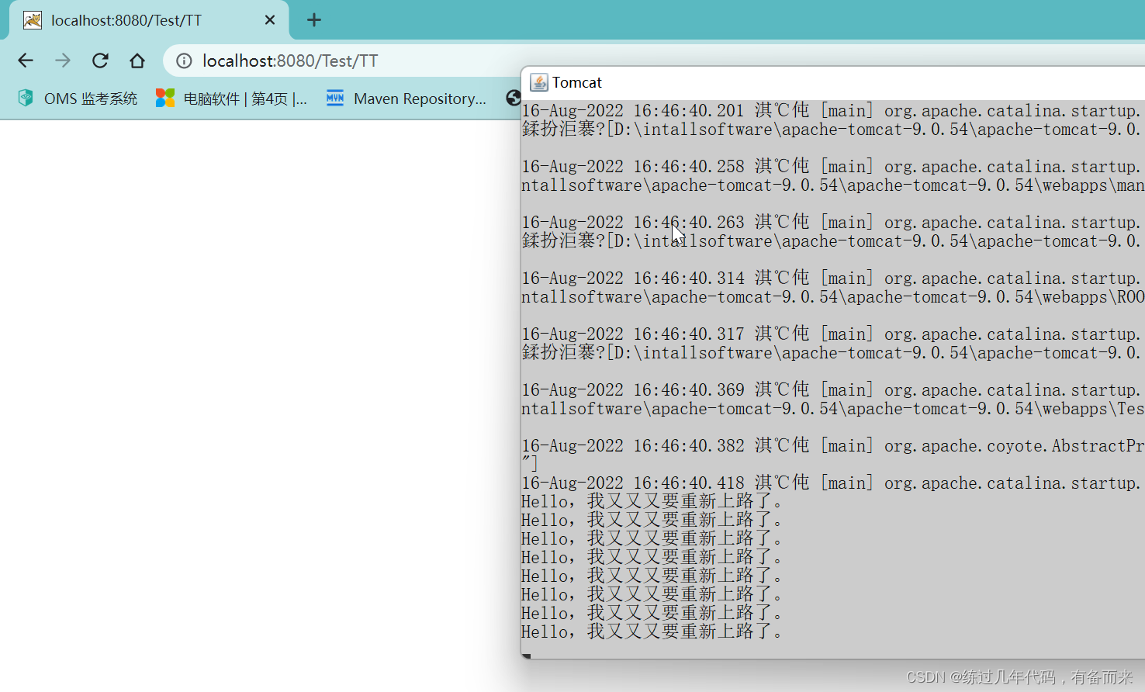Click the webapps\ROO path line in Tomcat console
Screen dimensions: 1145x692
(832, 297)
